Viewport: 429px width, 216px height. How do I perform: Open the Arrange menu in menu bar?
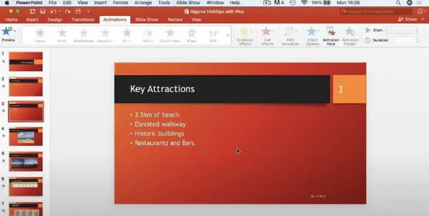[143, 3]
